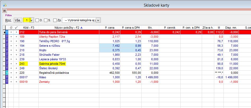Check the Zp. filter checkbox
Image resolution: width=251 pixels, height=108 pixels.
tap(55, 20)
